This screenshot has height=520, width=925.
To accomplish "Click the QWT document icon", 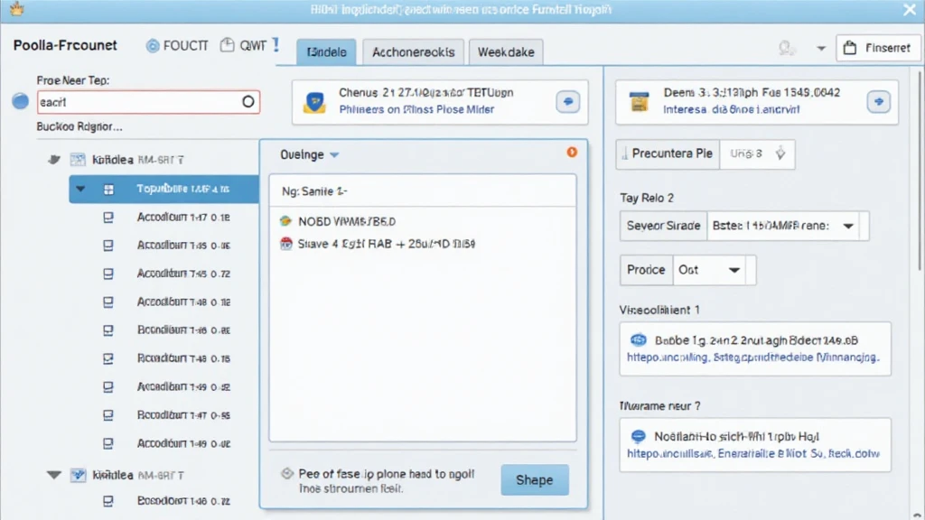I will [227, 45].
